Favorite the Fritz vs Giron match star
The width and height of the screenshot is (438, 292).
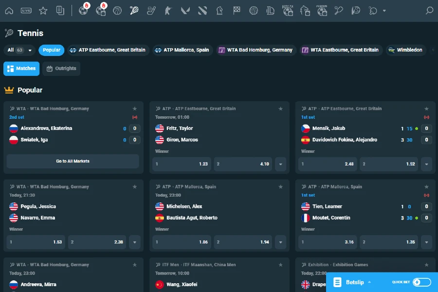click(280, 109)
